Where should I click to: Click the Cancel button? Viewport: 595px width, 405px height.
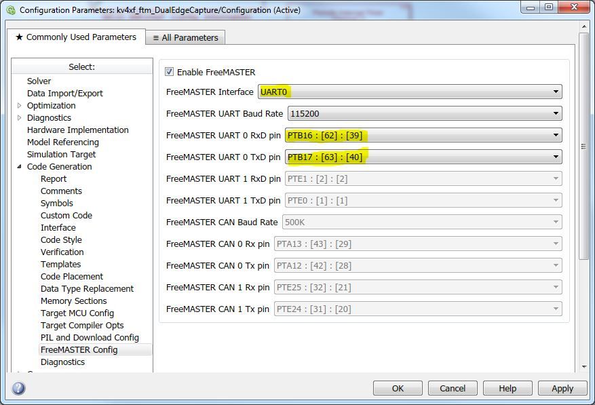pyautogui.click(x=453, y=388)
